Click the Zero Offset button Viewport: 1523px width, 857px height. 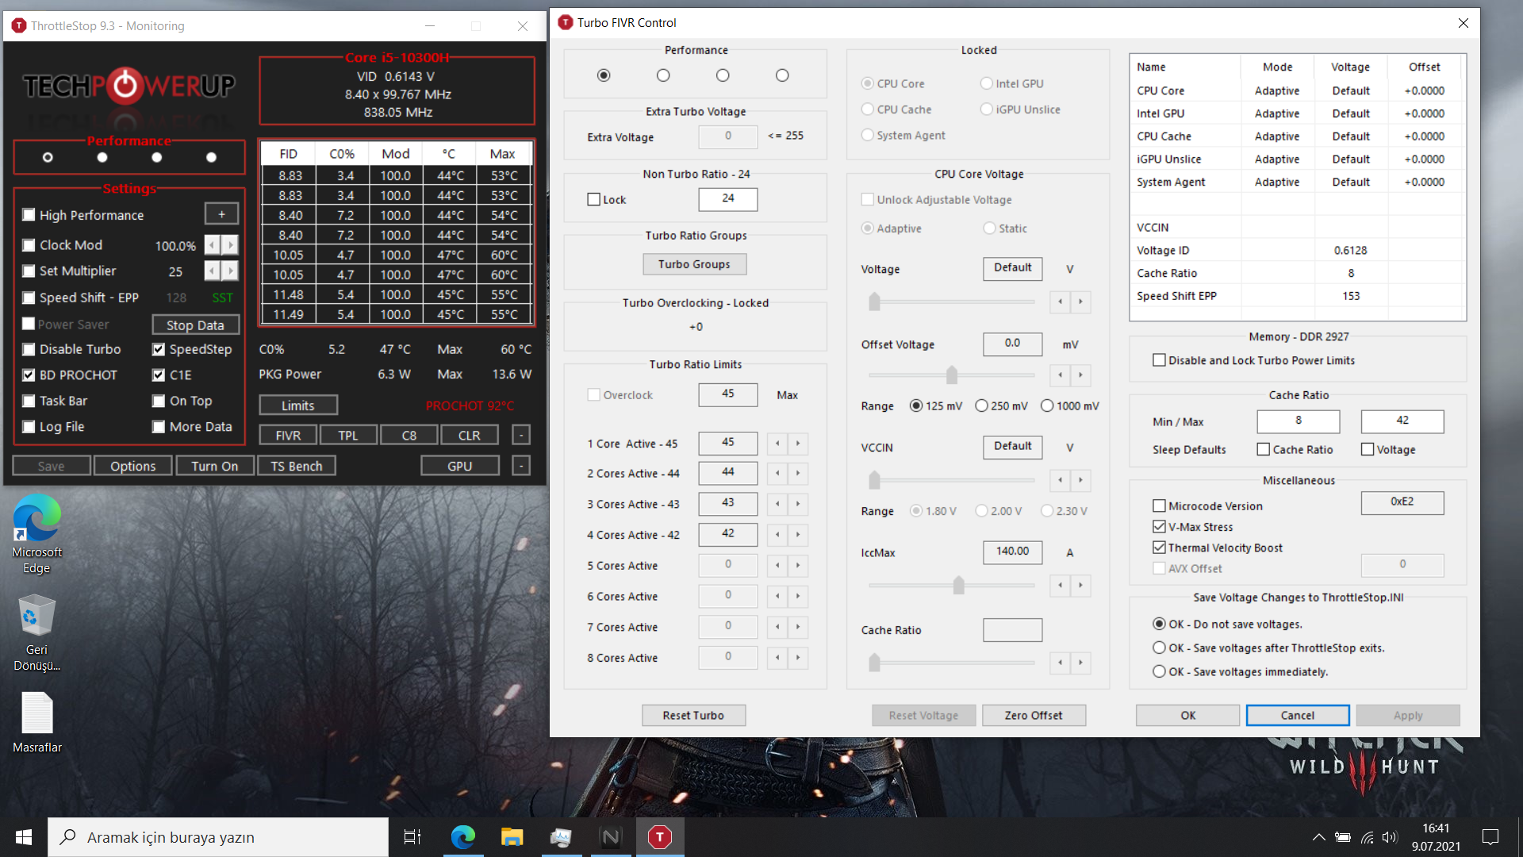(x=1033, y=715)
